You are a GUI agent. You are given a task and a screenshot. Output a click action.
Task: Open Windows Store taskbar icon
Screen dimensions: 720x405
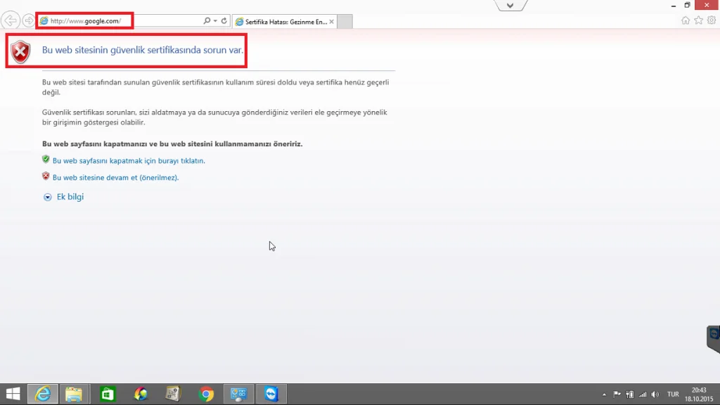[108, 394]
